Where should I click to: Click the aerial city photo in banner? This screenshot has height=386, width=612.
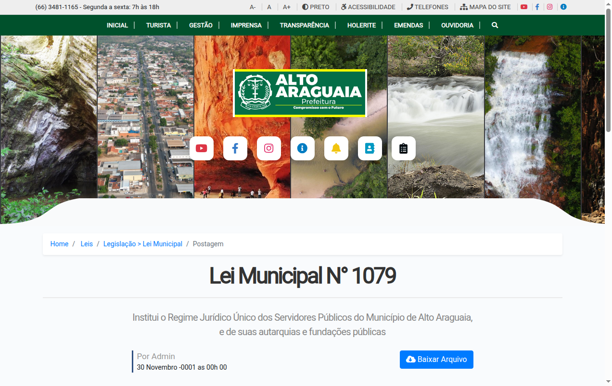[145, 117]
